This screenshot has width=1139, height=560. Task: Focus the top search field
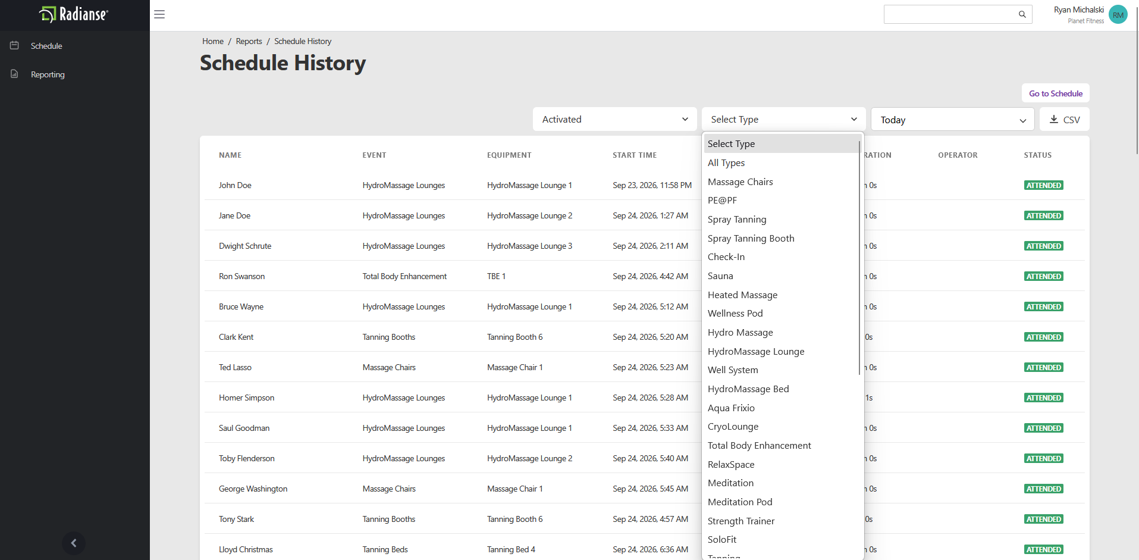[x=958, y=14]
